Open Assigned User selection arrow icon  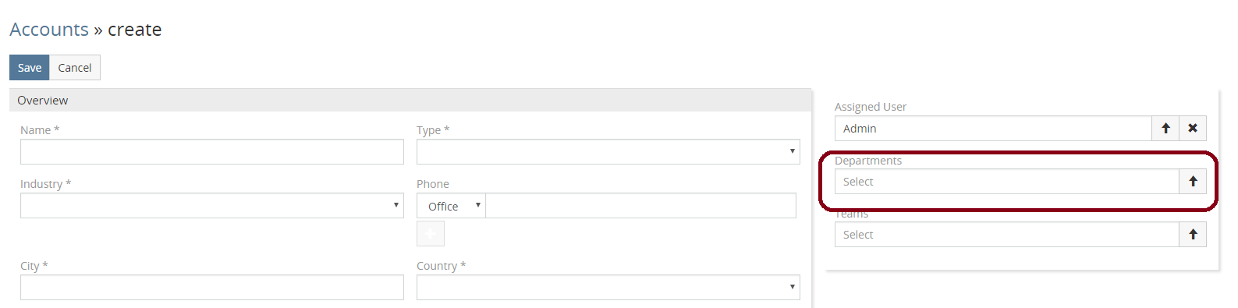click(1165, 129)
